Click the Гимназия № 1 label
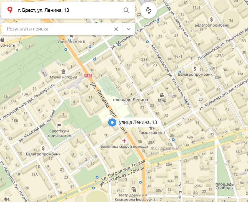This screenshot has width=248, height=202. [x=152, y=133]
